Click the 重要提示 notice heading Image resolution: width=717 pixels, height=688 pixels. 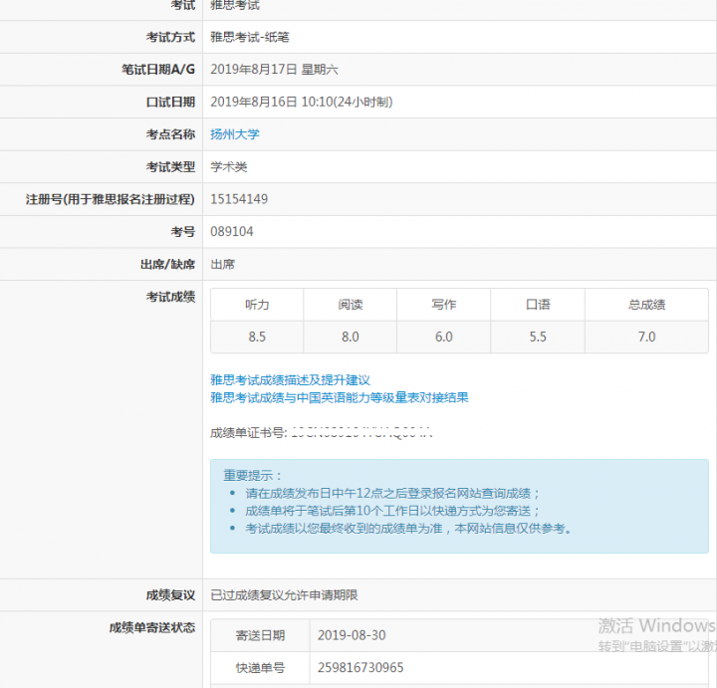point(253,476)
